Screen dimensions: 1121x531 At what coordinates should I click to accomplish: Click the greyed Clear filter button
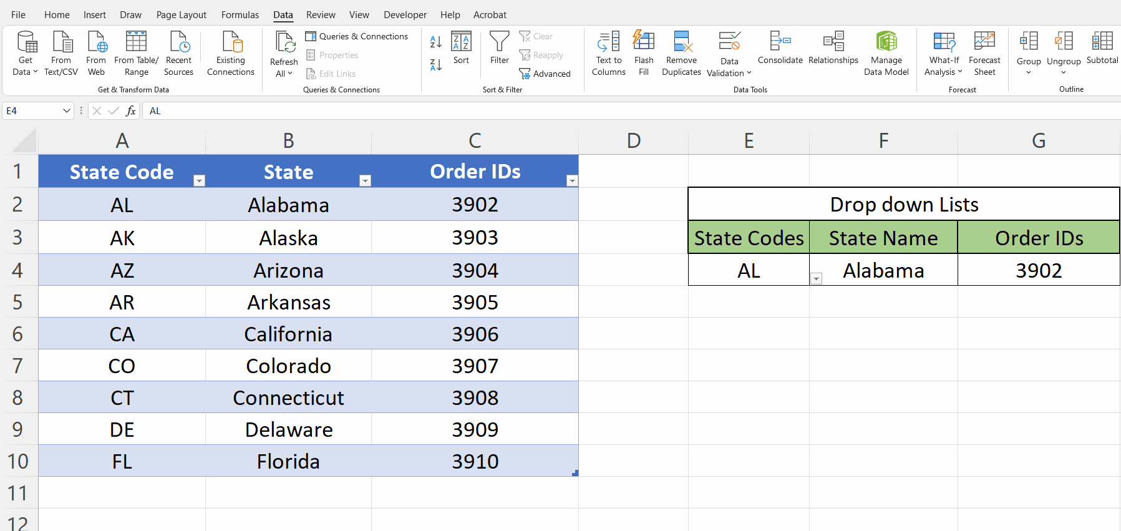pyautogui.click(x=536, y=36)
